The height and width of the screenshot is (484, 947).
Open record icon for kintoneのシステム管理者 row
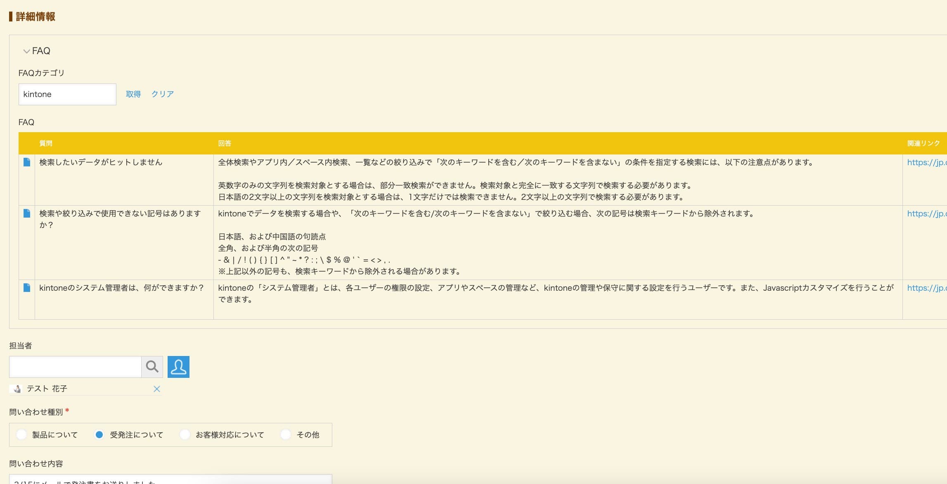27,288
